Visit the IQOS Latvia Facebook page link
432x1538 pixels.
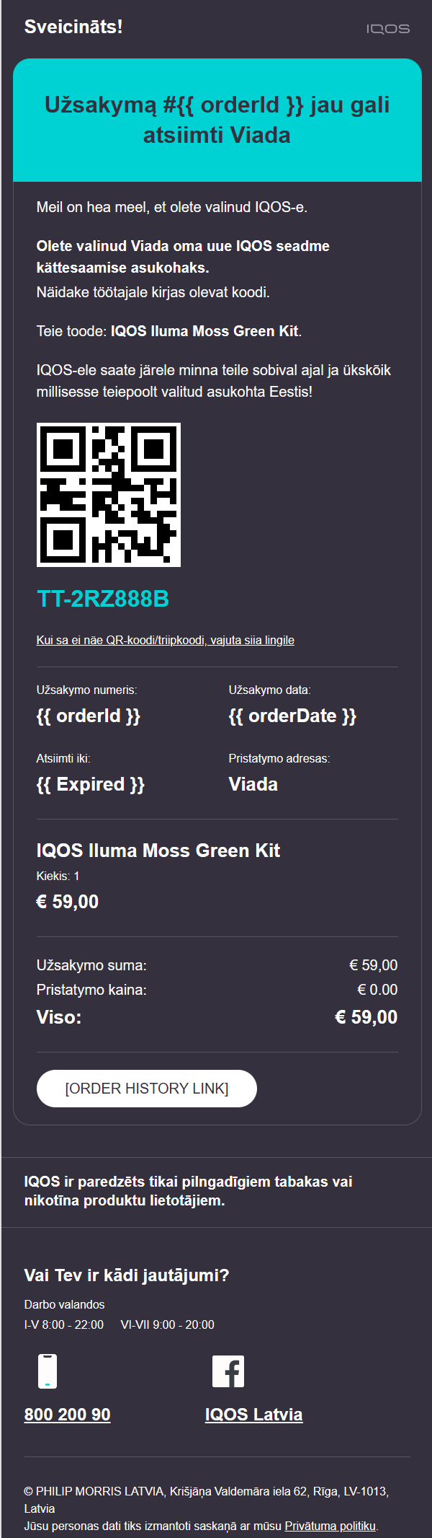pos(253,1415)
